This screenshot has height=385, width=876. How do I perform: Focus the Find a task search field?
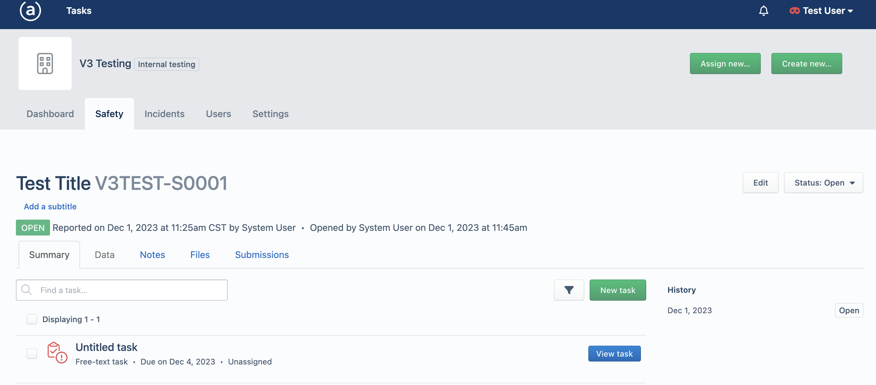pos(122,290)
